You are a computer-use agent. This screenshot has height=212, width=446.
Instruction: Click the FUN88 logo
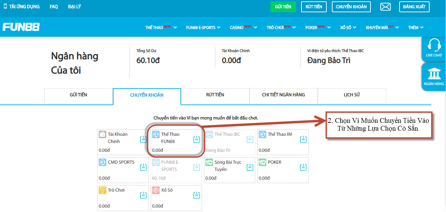[x=21, y=27]
